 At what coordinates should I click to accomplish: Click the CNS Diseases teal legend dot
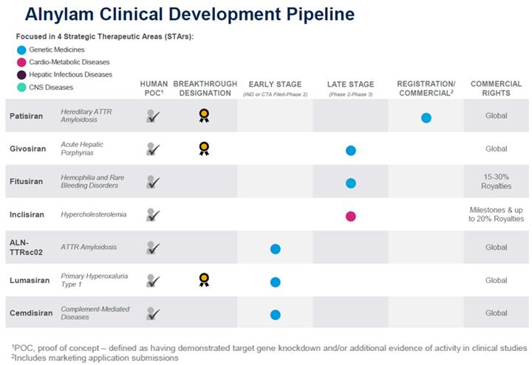tap(21, 87)
